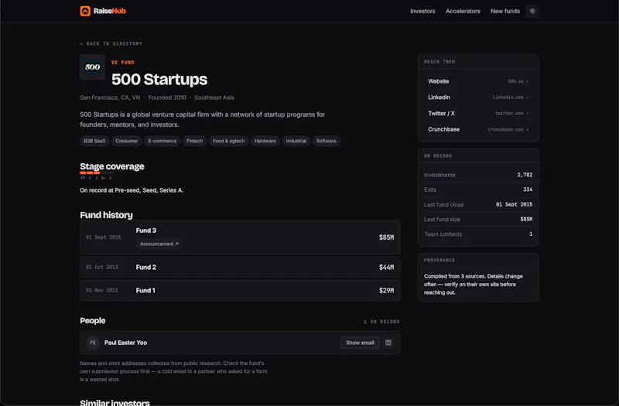Click the VC FUND label
The width and height of the screenshot is (619, 406).
[x=123, y=63]
